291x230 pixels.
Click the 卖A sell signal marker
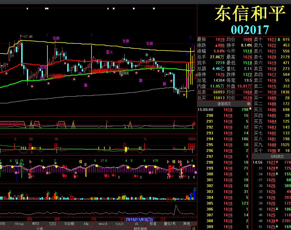pos(21,164)
